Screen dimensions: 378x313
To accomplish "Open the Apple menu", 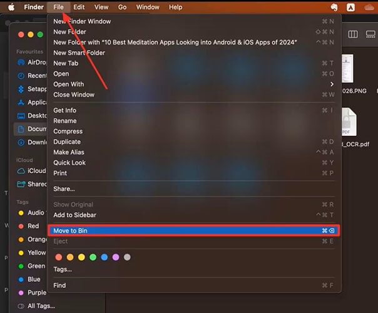I will 11,8.
